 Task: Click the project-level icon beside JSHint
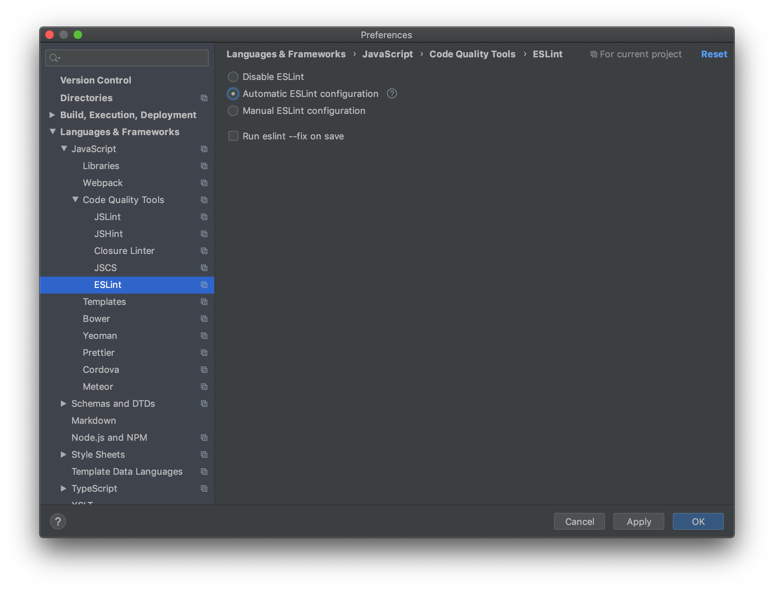pyautogui.click(x=204, y=234)
